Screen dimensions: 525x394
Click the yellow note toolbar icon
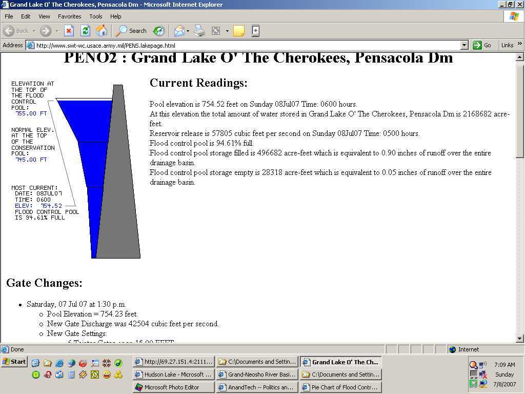tap(238, 31)
